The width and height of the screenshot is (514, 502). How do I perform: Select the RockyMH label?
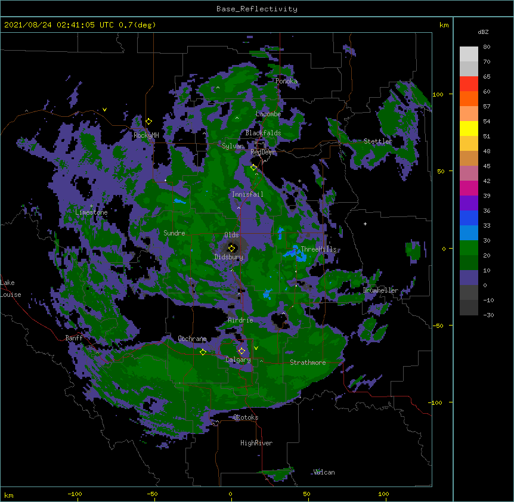[x=146, y=135]
